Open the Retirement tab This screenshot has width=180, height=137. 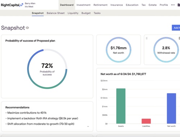100,5
